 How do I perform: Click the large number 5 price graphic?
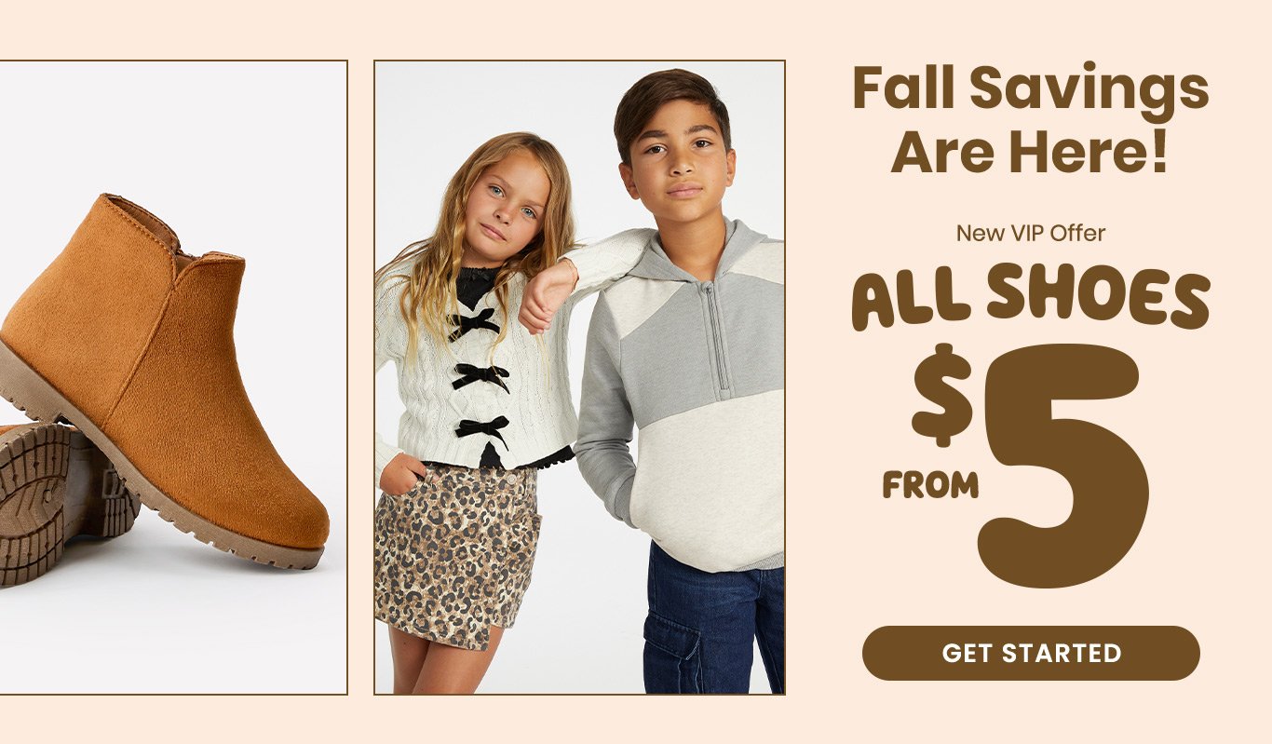click(x=1062, y=466)
